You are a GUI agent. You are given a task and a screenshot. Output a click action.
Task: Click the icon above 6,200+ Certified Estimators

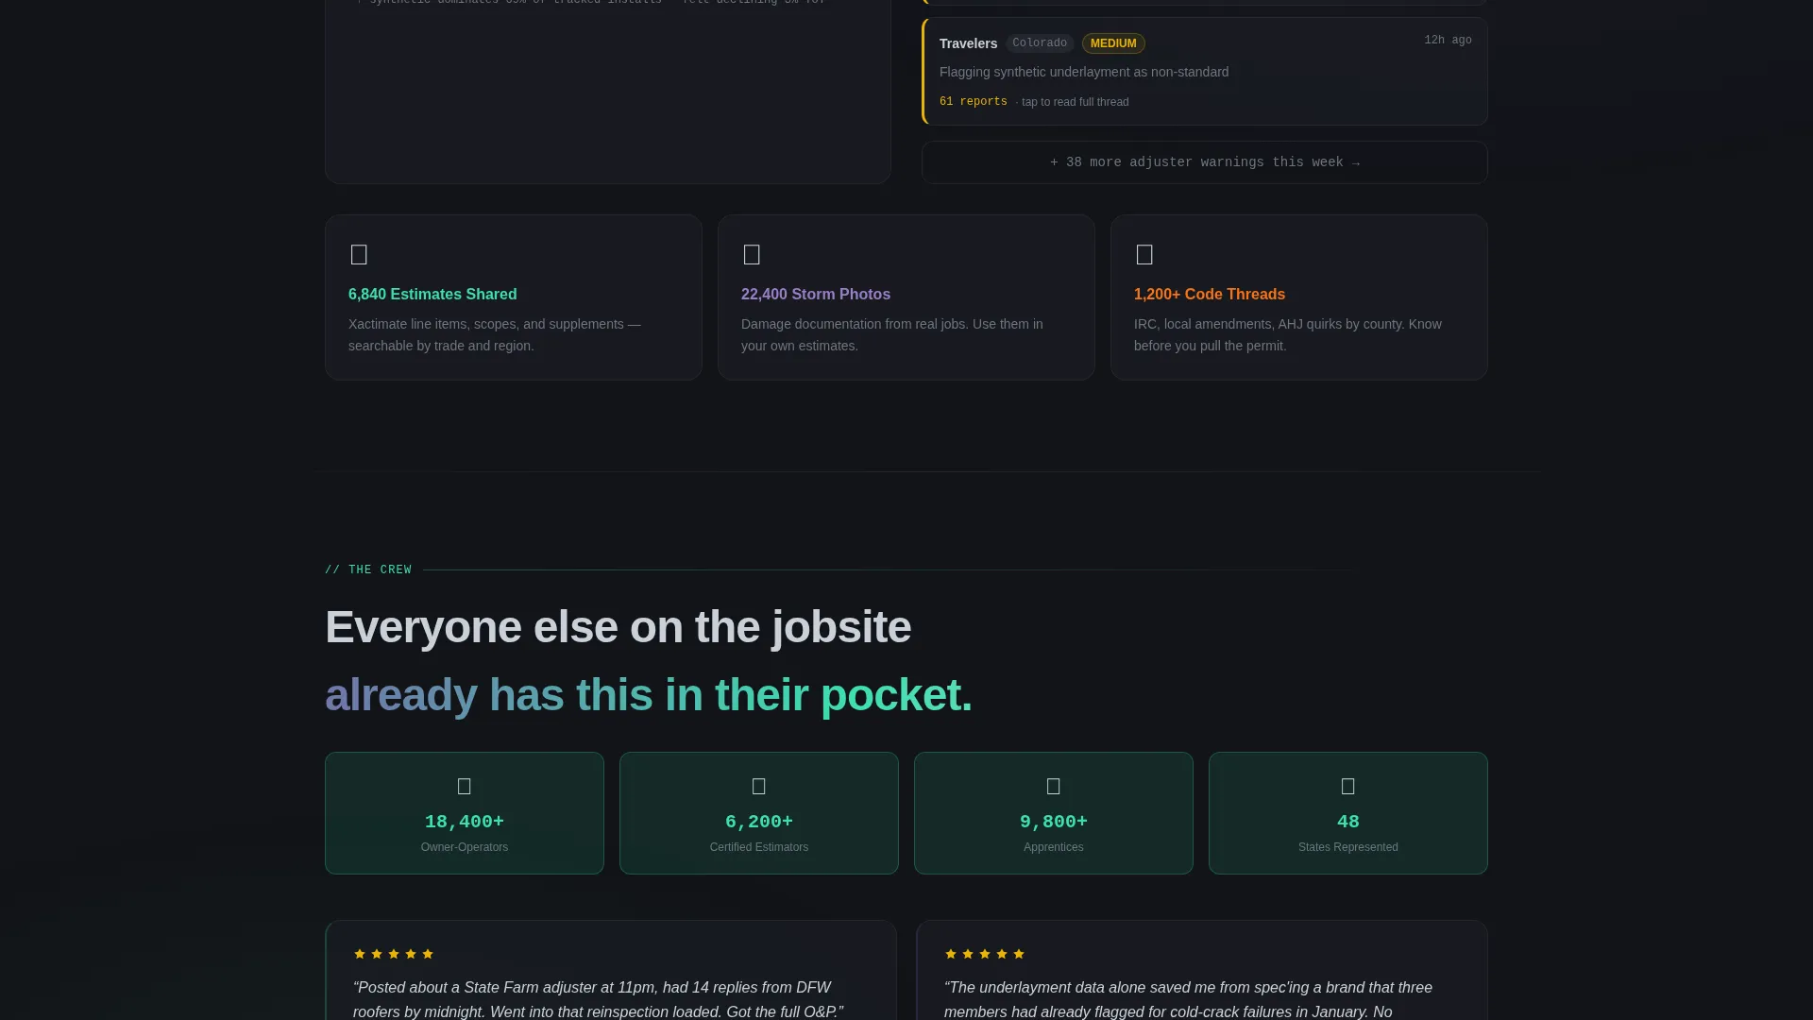click(759, 786)
